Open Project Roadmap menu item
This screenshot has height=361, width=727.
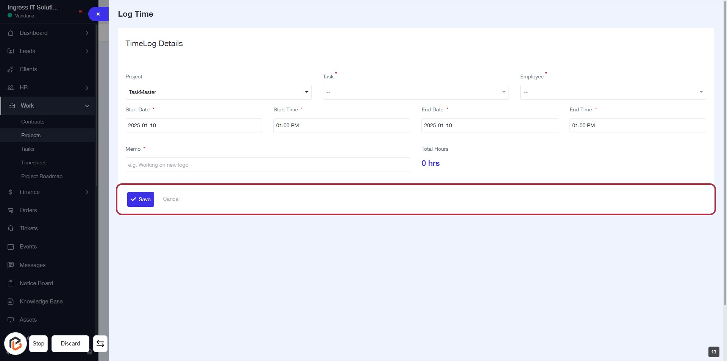[x=42, y=176]
